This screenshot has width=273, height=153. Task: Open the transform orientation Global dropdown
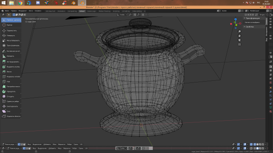pyautogui.click(x=122, y=15)
